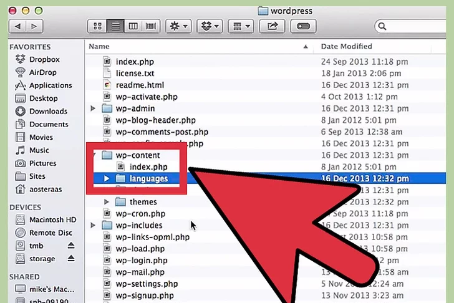Switch to column view in toolbar
The height and width of the screenshot is (303, 454).
click(132, 26)
